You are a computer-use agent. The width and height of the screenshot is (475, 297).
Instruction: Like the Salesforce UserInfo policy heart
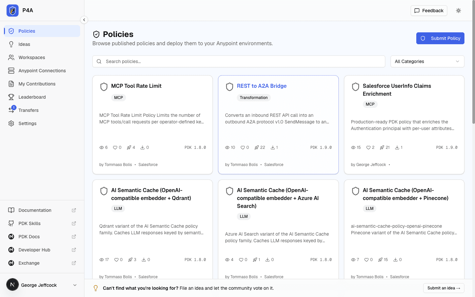coord(368,148)
